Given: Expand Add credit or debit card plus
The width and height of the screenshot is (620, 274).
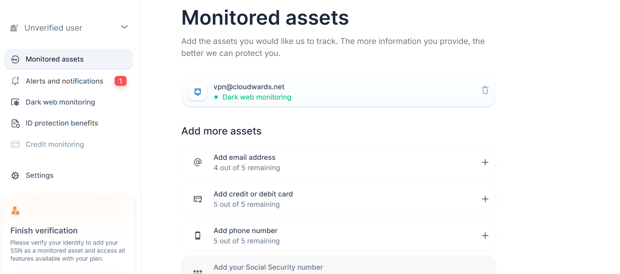Looking at the screenshot, I should pos(485,199).
